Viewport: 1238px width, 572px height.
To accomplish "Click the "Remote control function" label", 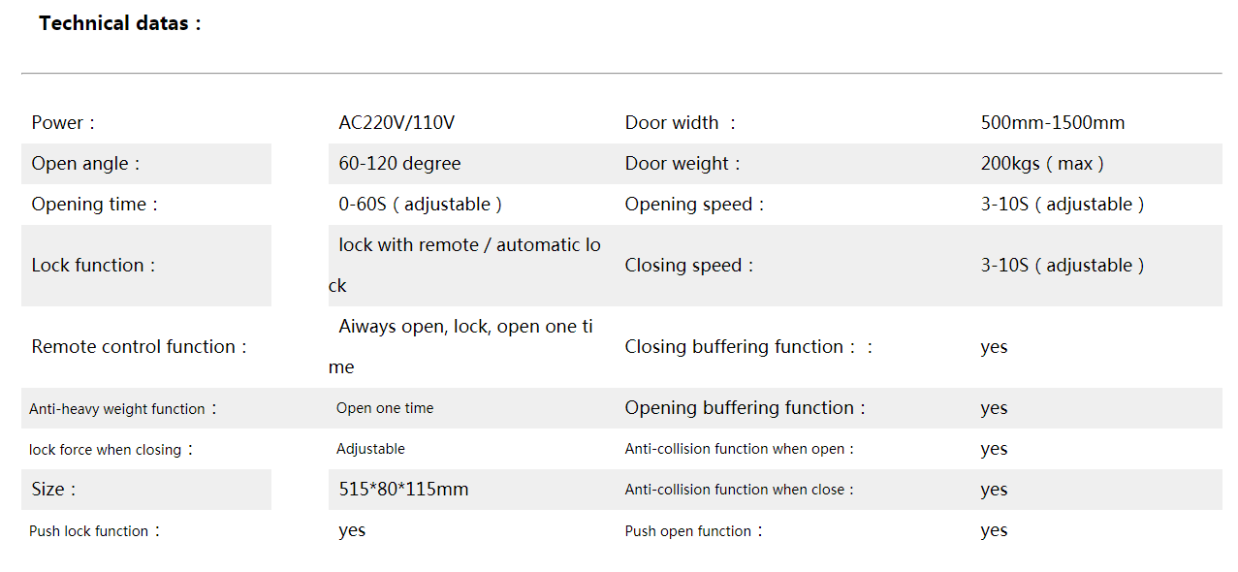I will point(139,347).
